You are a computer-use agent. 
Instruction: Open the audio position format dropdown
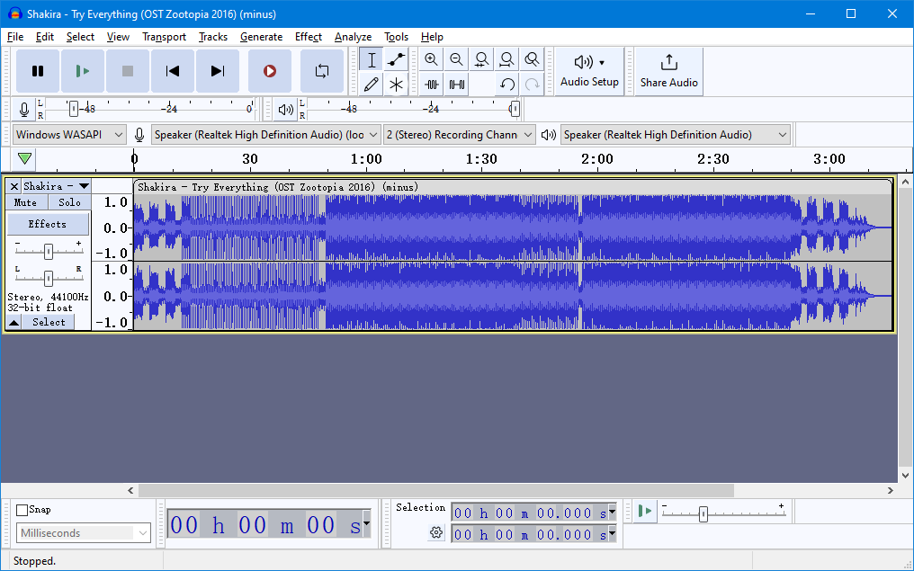tap(366, 522)
